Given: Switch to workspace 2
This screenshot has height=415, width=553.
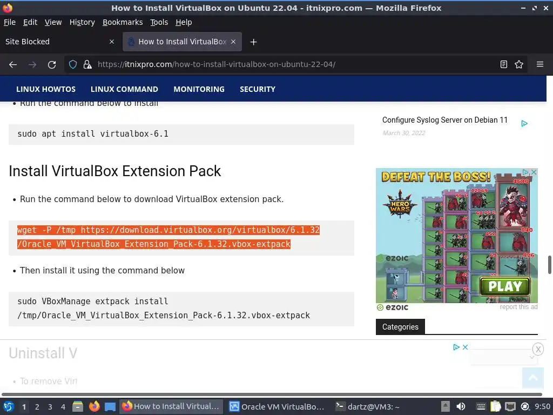Looking at the screenshot, I should click(x=37, y=407).
